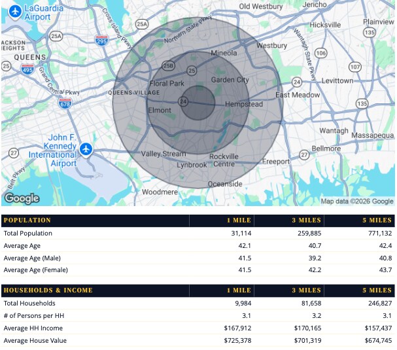Click the QUEENS borough label
This screenshot has width=397, height=350.
coord(30,57)
